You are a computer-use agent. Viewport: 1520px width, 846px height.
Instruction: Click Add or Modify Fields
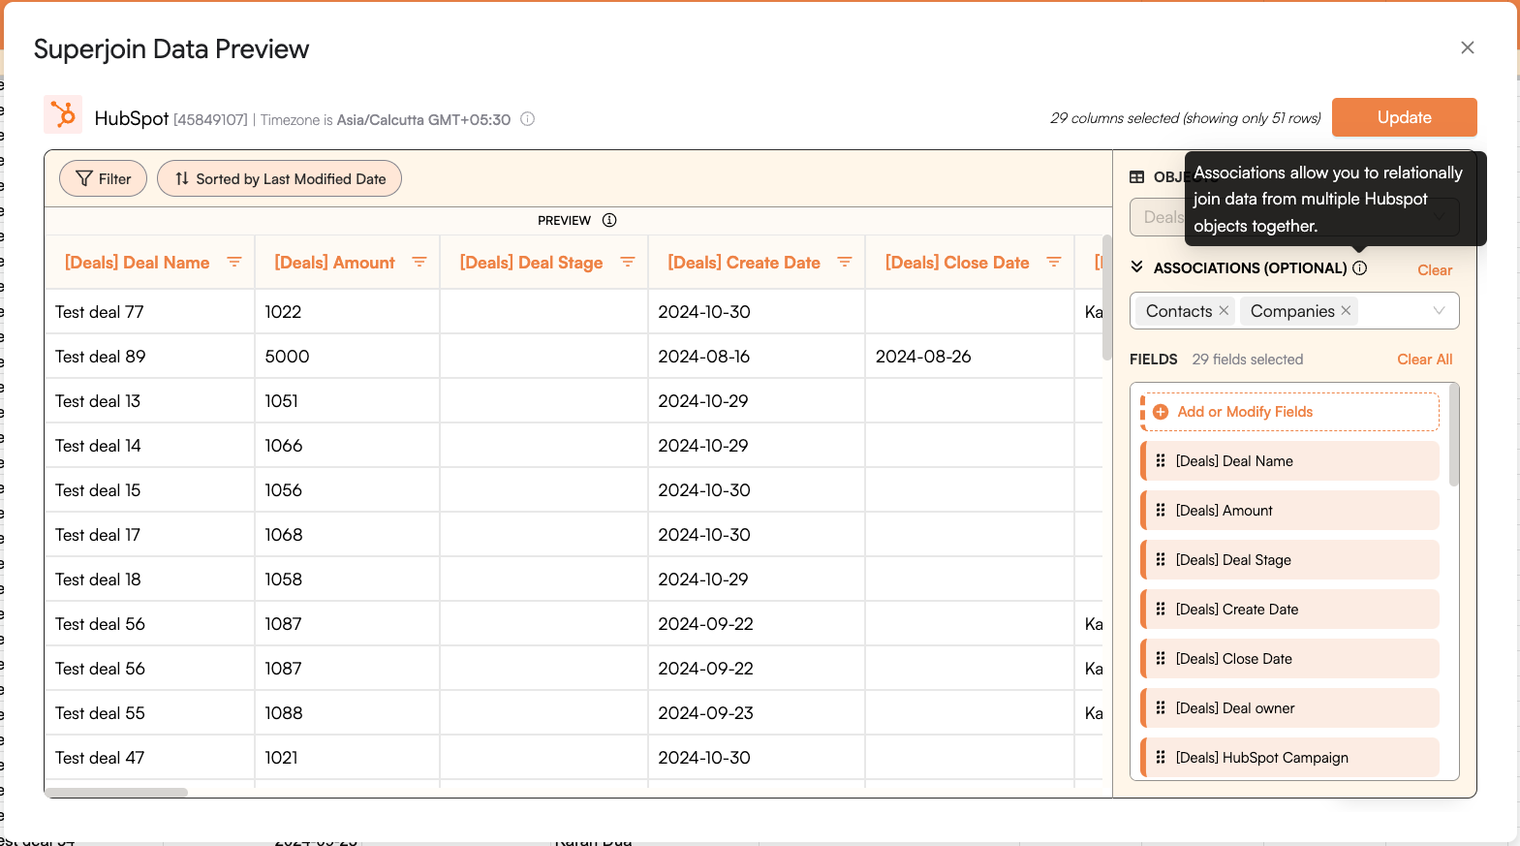pyautogui.click(x=1291, y=412)
